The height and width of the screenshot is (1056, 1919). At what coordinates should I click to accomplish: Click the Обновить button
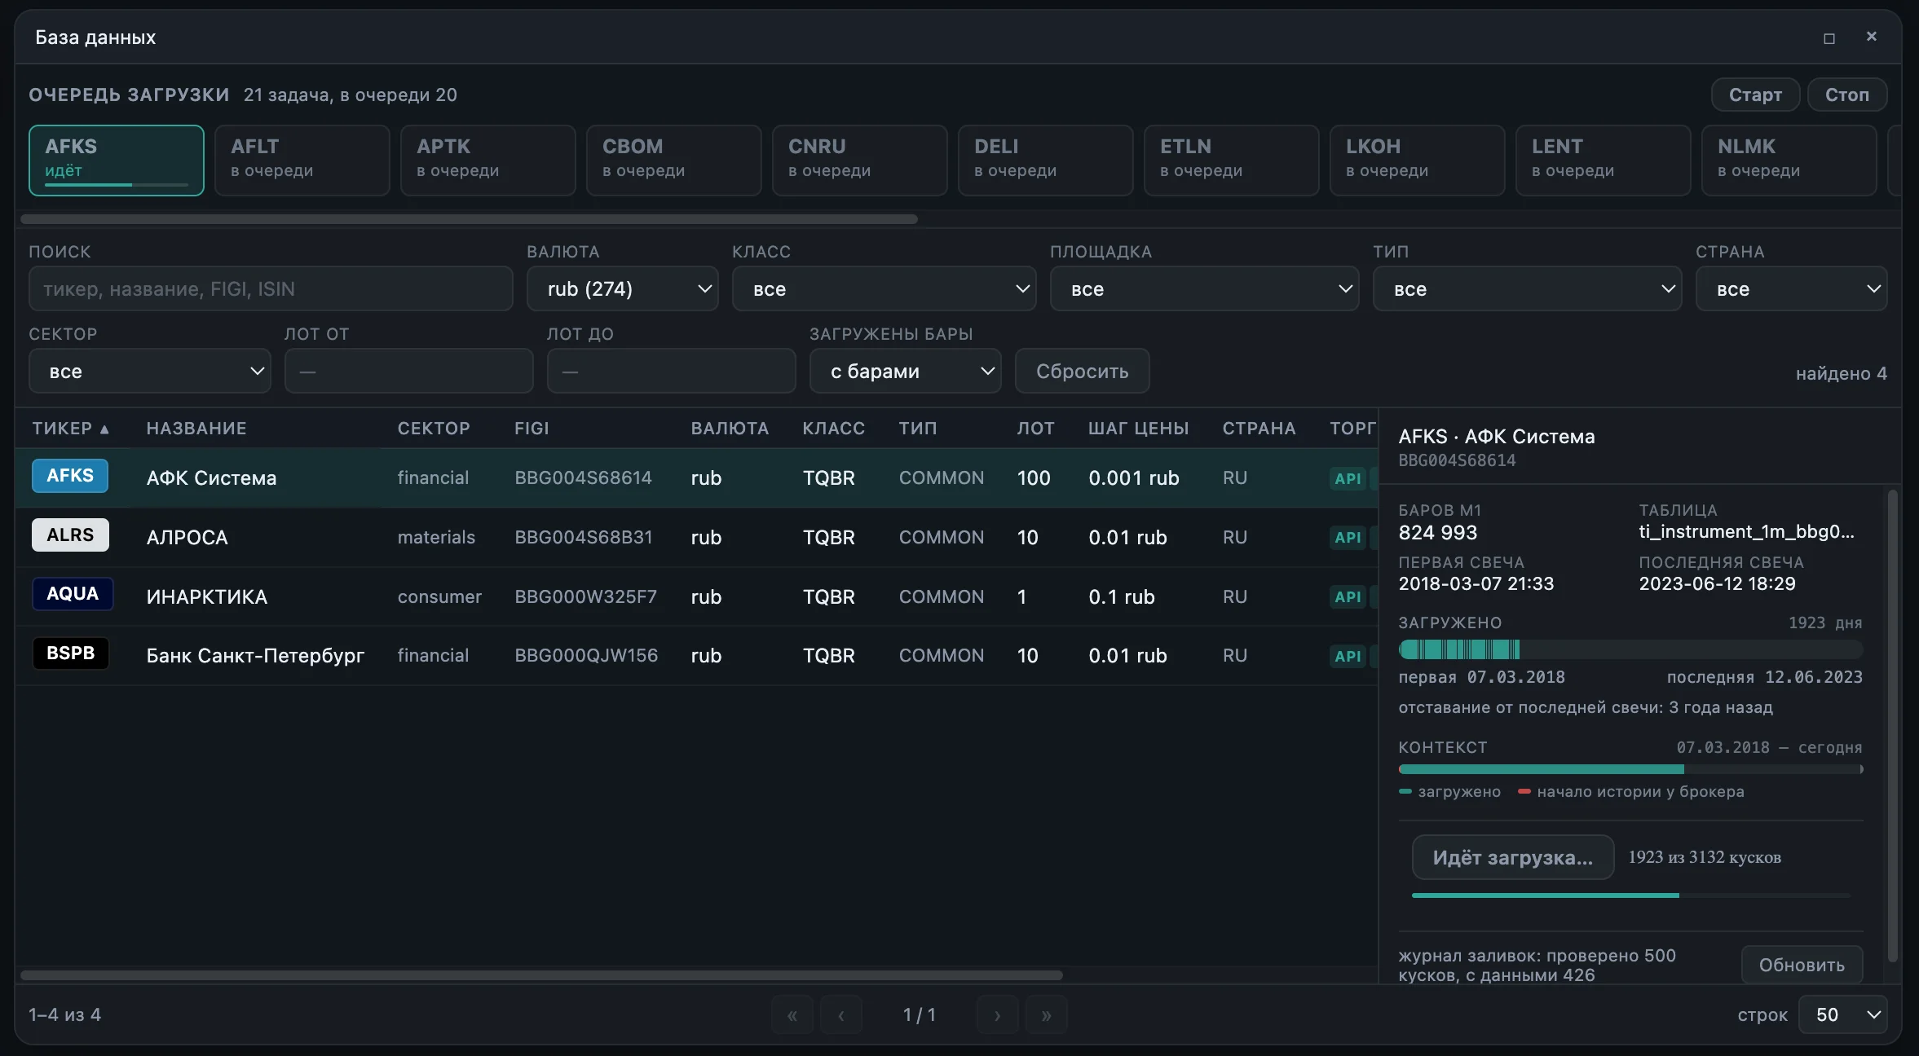[1802, 966]
